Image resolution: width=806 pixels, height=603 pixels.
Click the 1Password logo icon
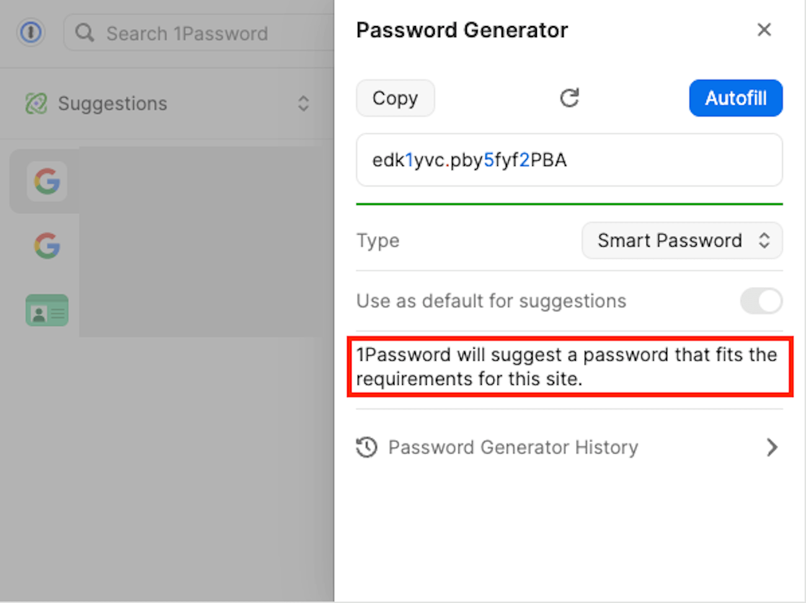coord(31,33)
